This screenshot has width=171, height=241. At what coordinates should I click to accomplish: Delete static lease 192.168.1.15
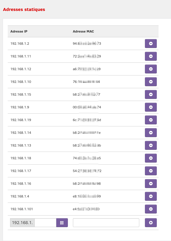151,94
